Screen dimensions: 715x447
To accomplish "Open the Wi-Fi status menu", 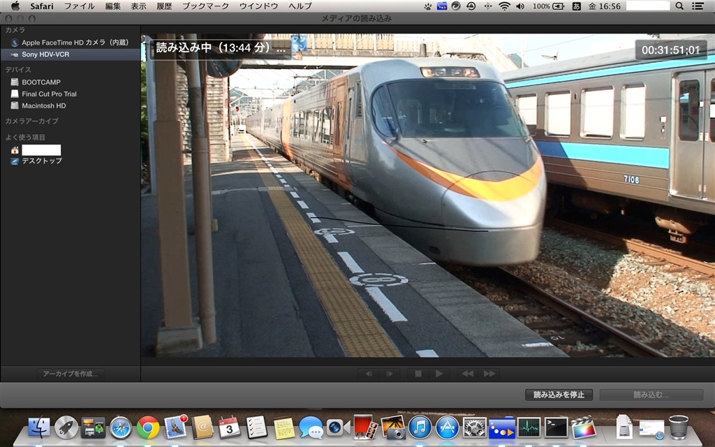I will (504, 6).
